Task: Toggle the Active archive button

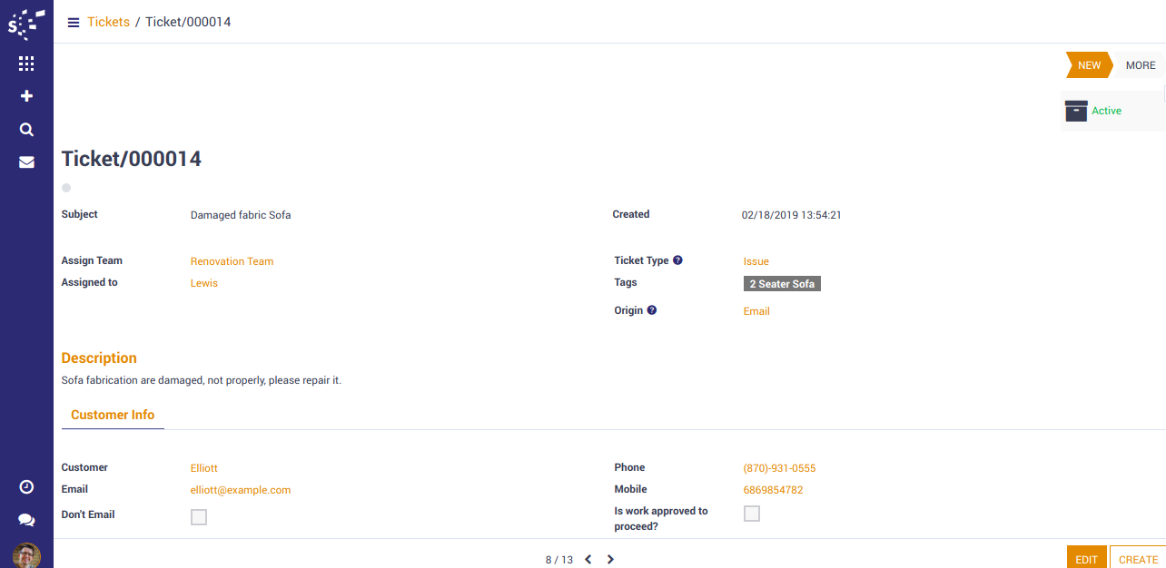Action: point(1095,111)
